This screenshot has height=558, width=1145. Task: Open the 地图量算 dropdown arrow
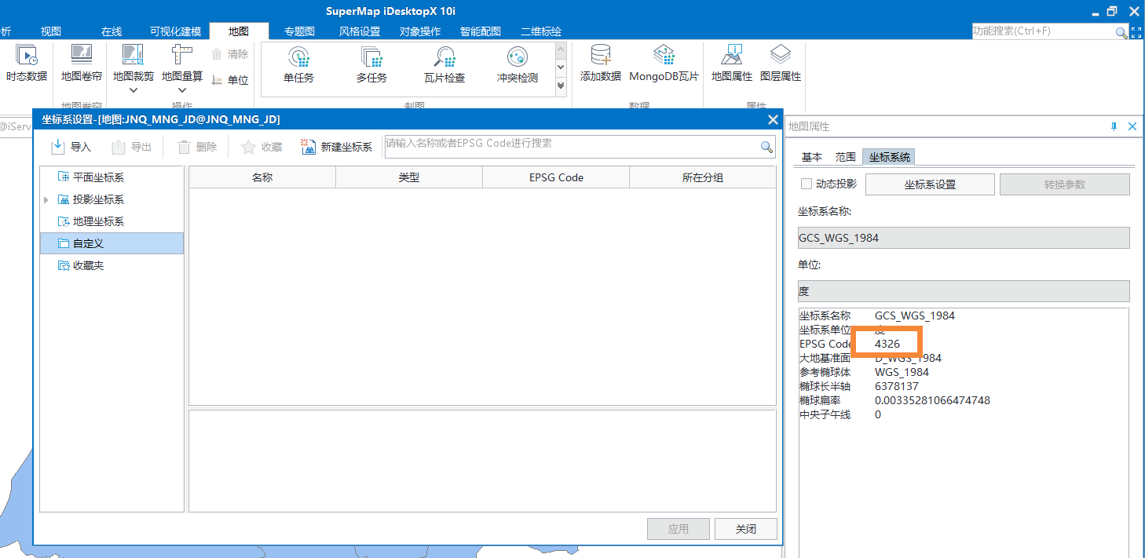click(182, 89)
